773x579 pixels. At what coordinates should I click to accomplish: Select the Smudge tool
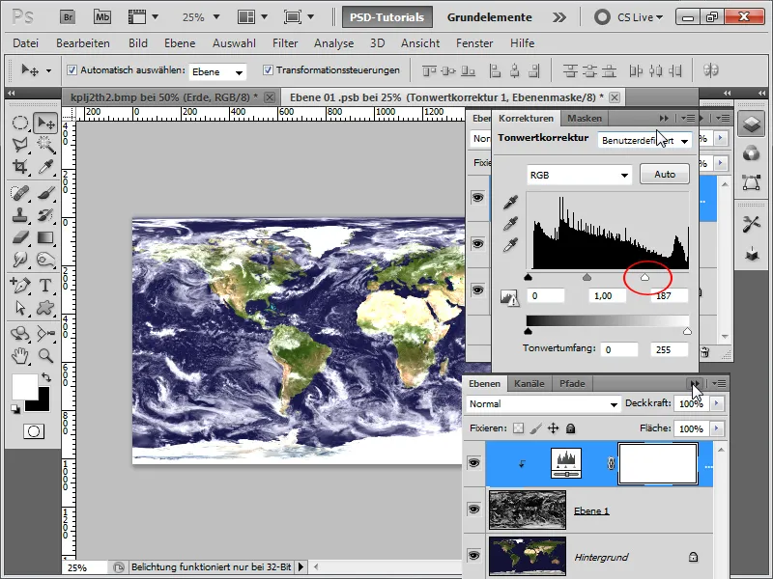pyautogui.click(x=19, y=259)
